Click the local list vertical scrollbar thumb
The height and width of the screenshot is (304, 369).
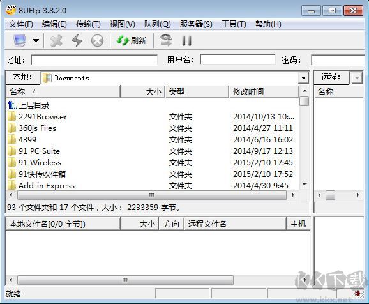(305, 102)
